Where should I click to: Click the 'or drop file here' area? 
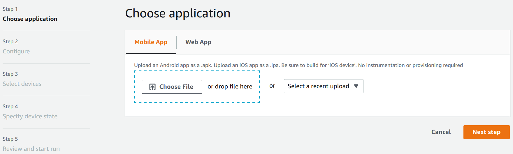coord(230,86)
